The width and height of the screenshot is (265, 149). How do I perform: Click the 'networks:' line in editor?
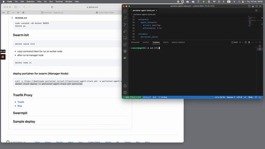click(143, 19)
